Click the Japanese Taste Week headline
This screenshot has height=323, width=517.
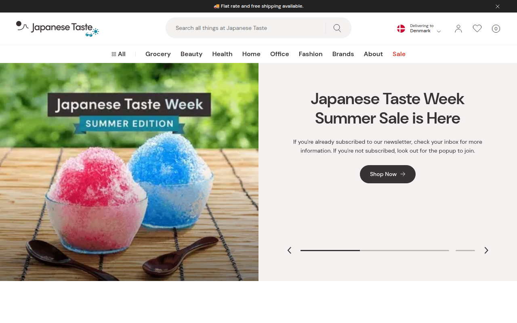pyautogui.click(x=388, y=109)
